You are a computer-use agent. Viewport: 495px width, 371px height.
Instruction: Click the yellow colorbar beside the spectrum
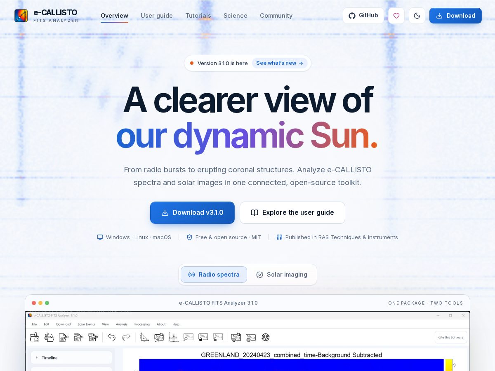(x=449, y=365)
